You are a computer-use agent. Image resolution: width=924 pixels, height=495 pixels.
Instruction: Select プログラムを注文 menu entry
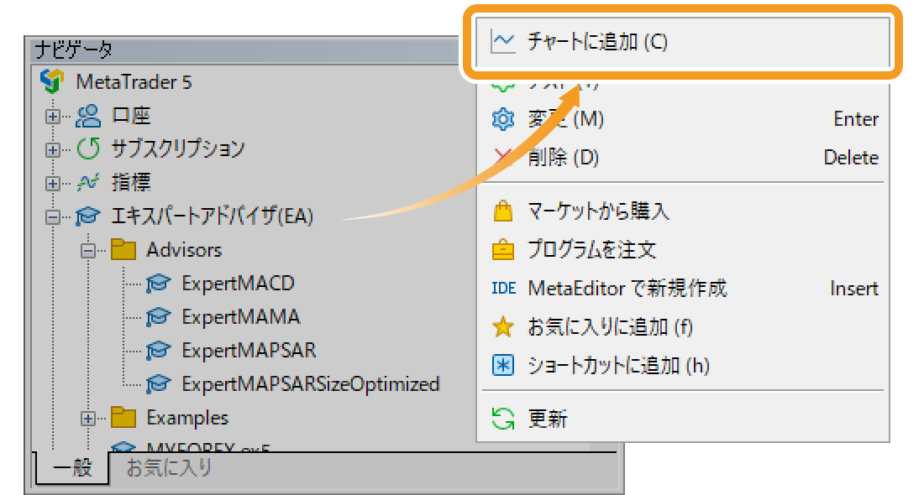coord(682,249)
